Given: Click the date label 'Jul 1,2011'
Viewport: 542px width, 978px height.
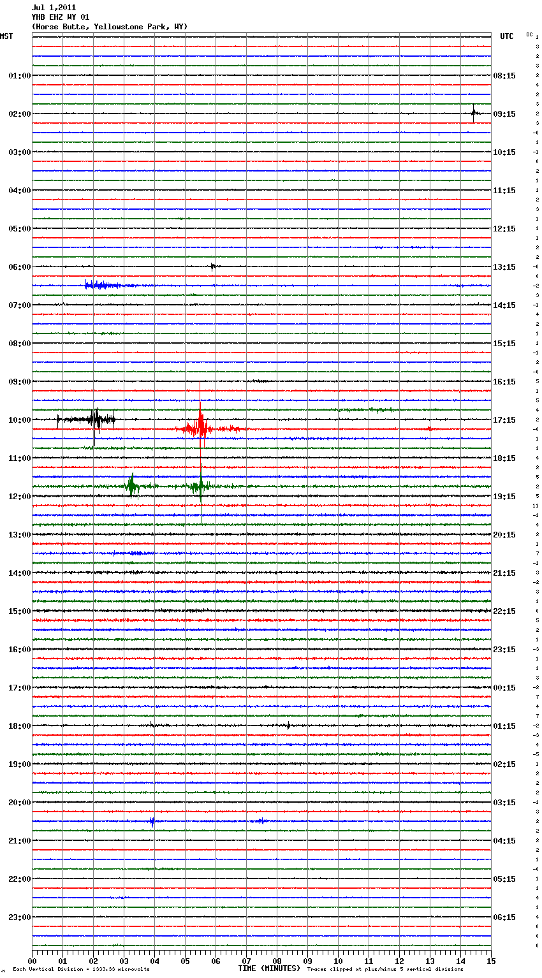Looking at the screenshot, I should click(54, 8).
